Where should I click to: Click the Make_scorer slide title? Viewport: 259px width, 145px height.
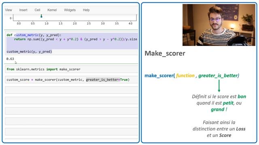click(x=165, y=53)
